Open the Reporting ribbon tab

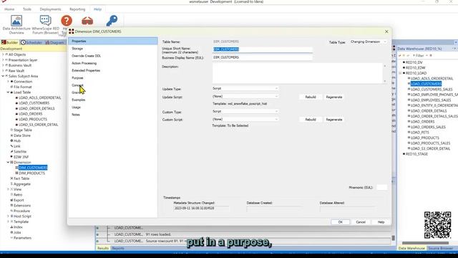click(77, 9)
